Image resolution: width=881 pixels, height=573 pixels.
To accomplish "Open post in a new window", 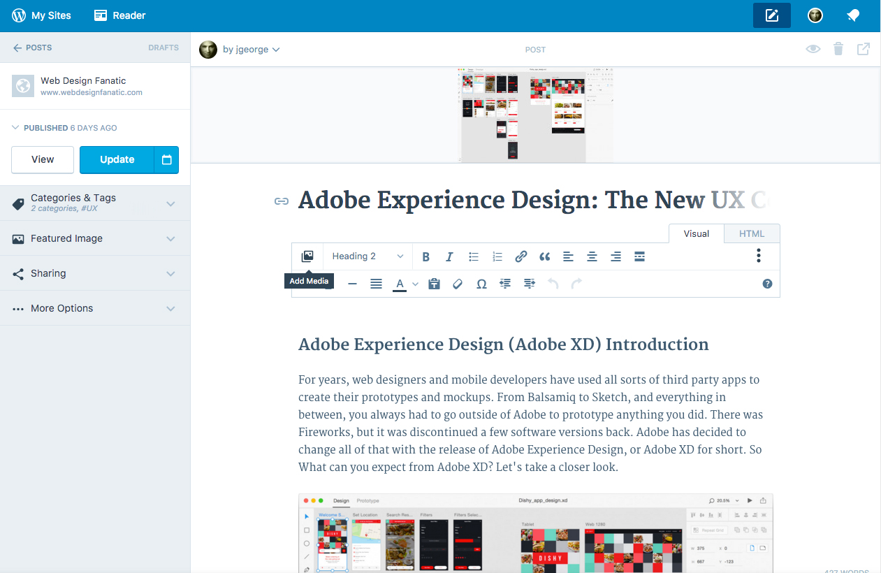I will point(863,49).
